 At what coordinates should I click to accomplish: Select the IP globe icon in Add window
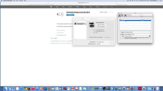(122, 15)
